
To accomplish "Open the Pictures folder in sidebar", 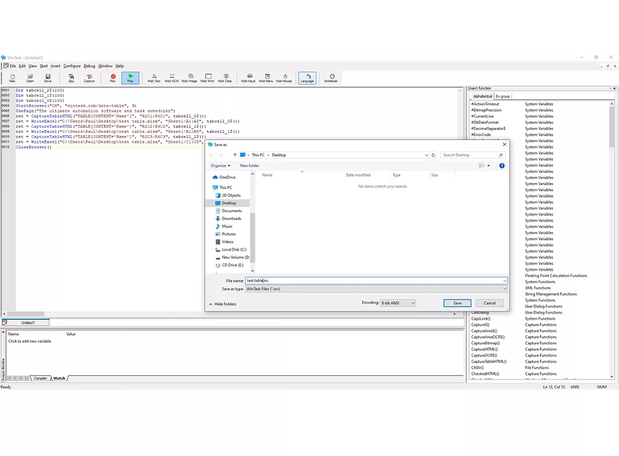I will pos(226,234).
